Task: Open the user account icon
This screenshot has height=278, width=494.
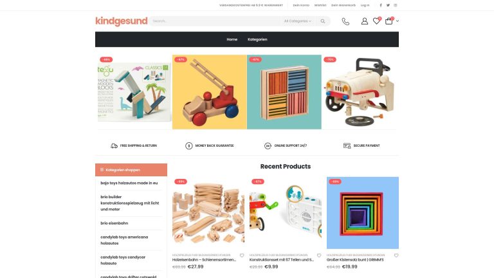Action: click(x=365, y=21)
